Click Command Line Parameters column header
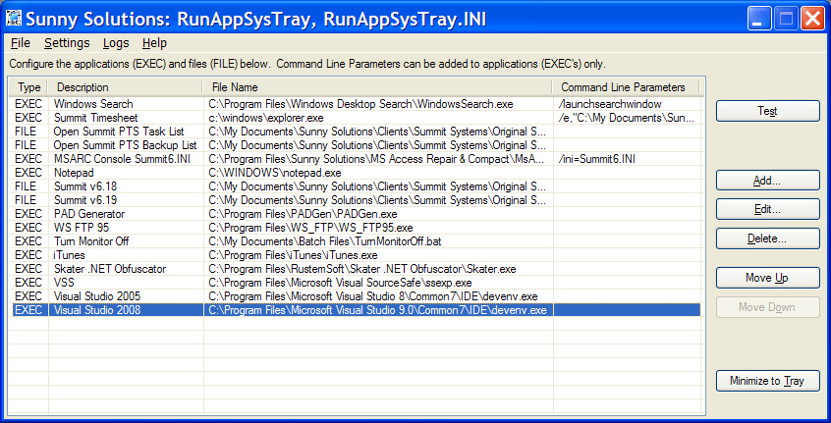 coord(627,87)
